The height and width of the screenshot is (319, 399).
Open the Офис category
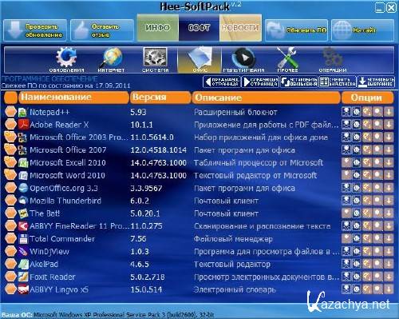(199, 59)
